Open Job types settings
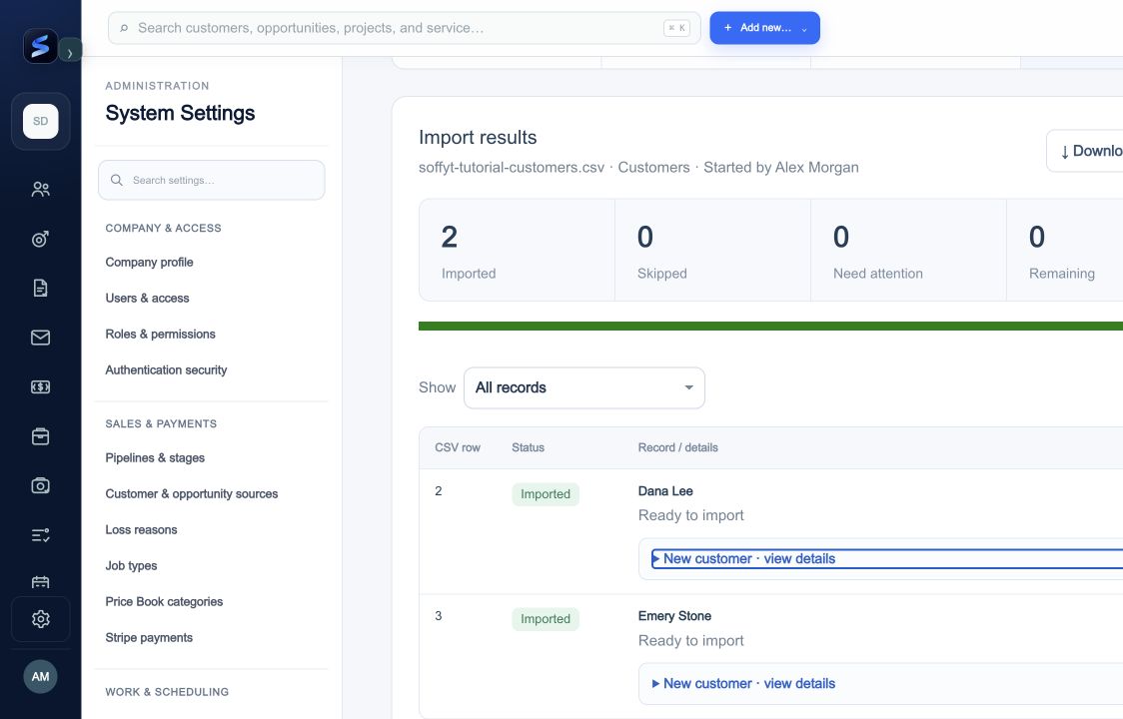Viewport: 1123px width, 719px height. (x=131, y=565)
